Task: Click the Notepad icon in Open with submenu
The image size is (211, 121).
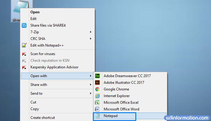Action: pos(97,116)
